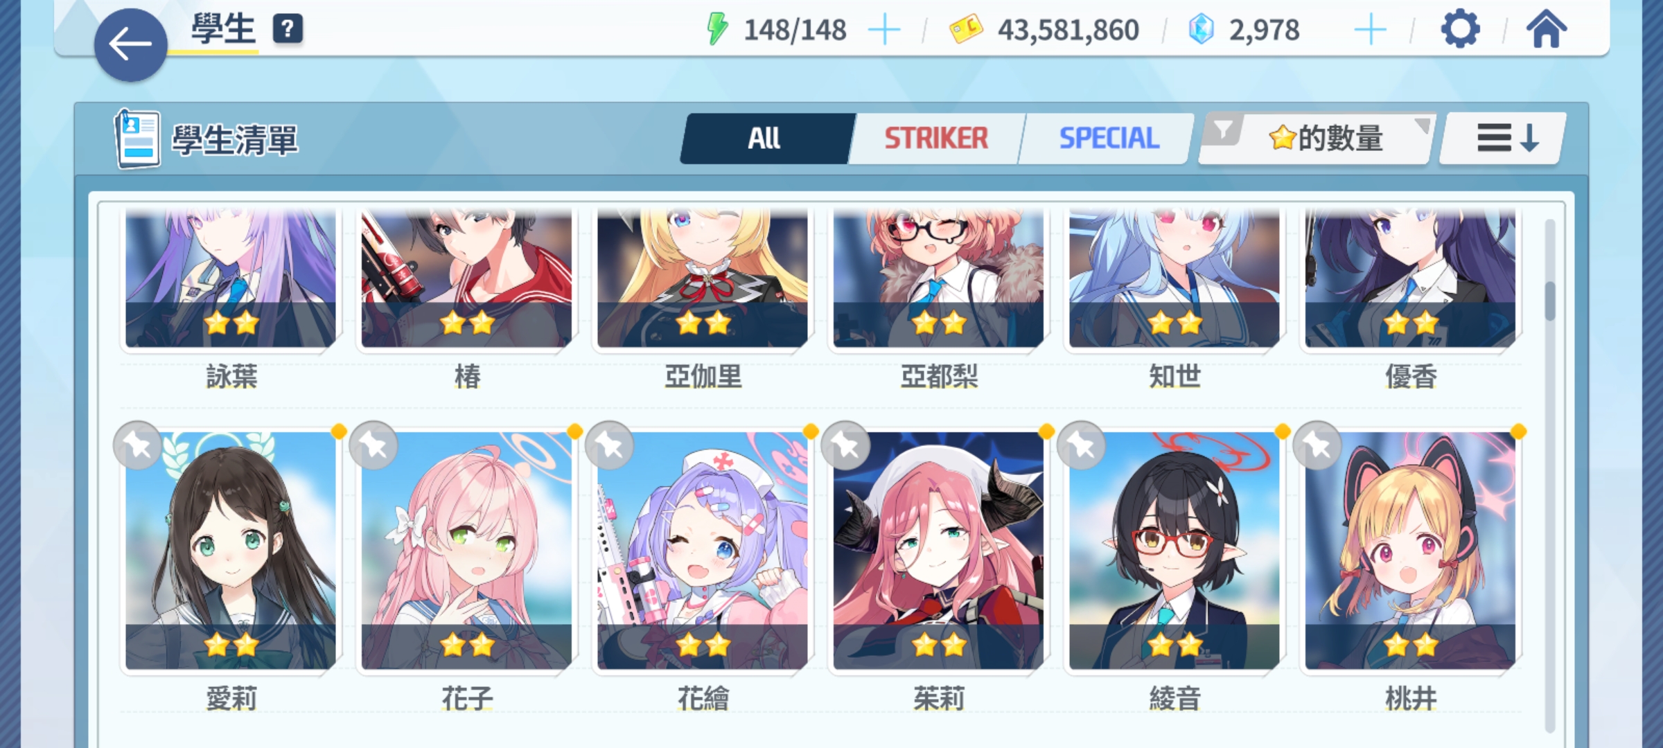The image size is (1663, 748).
Task: Click the student list clipboard icon
Action: (137, 139)
